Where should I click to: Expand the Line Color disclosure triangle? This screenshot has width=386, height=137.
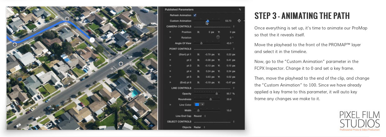coord(170,105)
